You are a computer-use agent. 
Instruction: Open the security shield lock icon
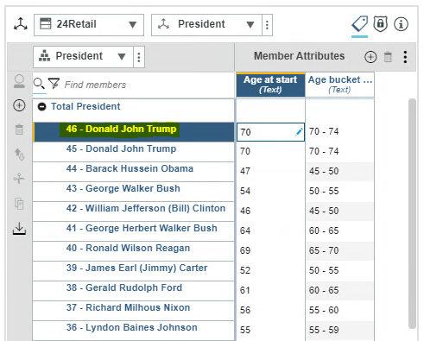pyautogui.click(x=381, y=24)
